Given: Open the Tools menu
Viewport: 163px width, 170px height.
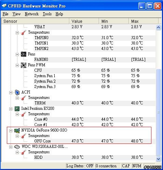Looking at the screenshot, I should pos(47,14).
